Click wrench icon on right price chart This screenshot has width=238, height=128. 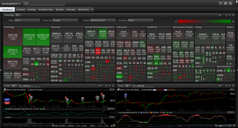pos(231,90)
